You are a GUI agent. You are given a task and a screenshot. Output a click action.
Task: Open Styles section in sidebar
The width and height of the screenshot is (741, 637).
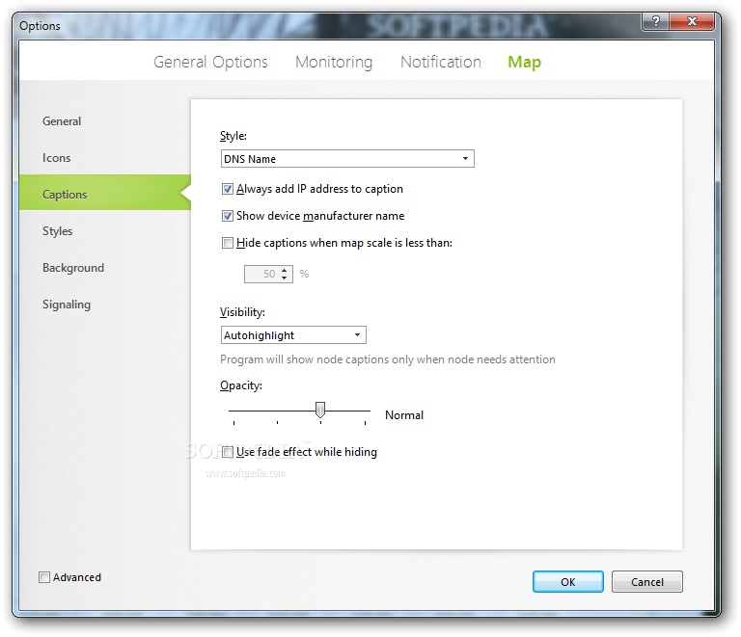point(58,231)
